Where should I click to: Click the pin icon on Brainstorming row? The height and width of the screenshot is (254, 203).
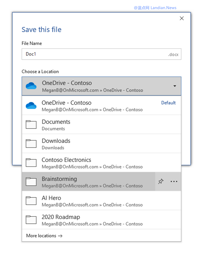[x=161, y=182]
